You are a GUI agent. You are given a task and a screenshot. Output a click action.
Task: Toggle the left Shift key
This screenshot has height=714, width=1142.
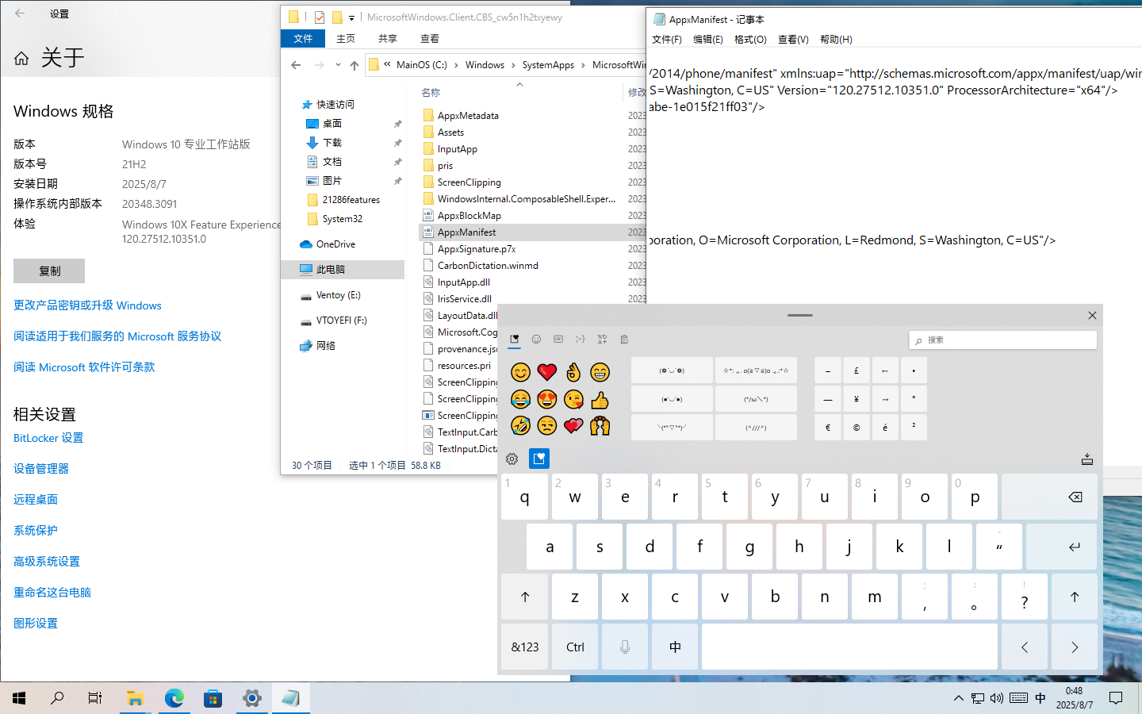(524, 597)
